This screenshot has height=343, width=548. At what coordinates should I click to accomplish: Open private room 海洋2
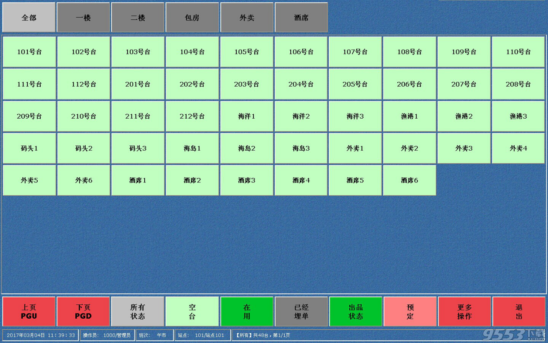(x=301, y=116)
